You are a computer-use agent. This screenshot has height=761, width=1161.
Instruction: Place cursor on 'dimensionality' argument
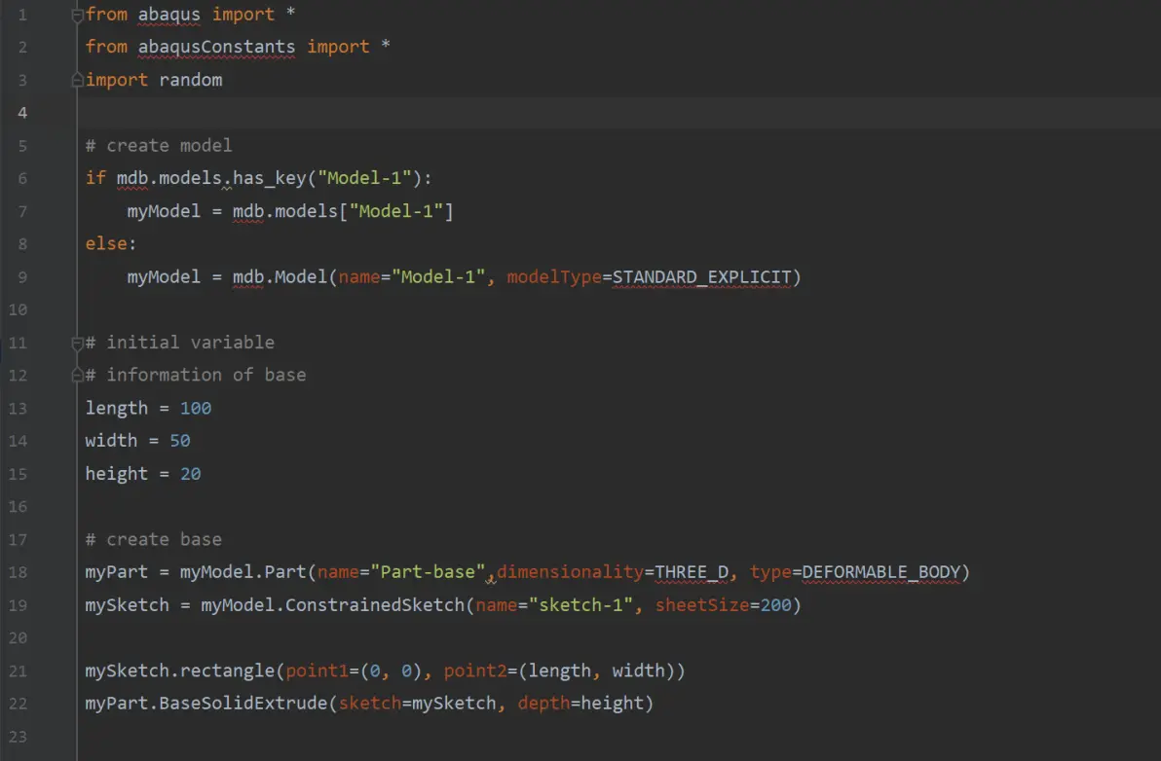point(570,571)
